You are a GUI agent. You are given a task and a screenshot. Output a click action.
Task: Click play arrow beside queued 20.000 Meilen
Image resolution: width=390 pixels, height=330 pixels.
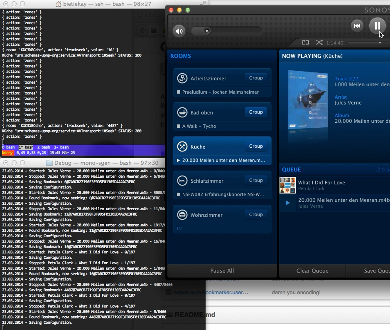pyautogui.click(x=287, y=203)
